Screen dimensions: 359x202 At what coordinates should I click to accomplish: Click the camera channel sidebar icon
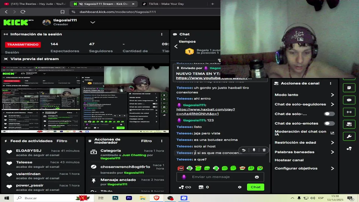click(x=349, y=124)
